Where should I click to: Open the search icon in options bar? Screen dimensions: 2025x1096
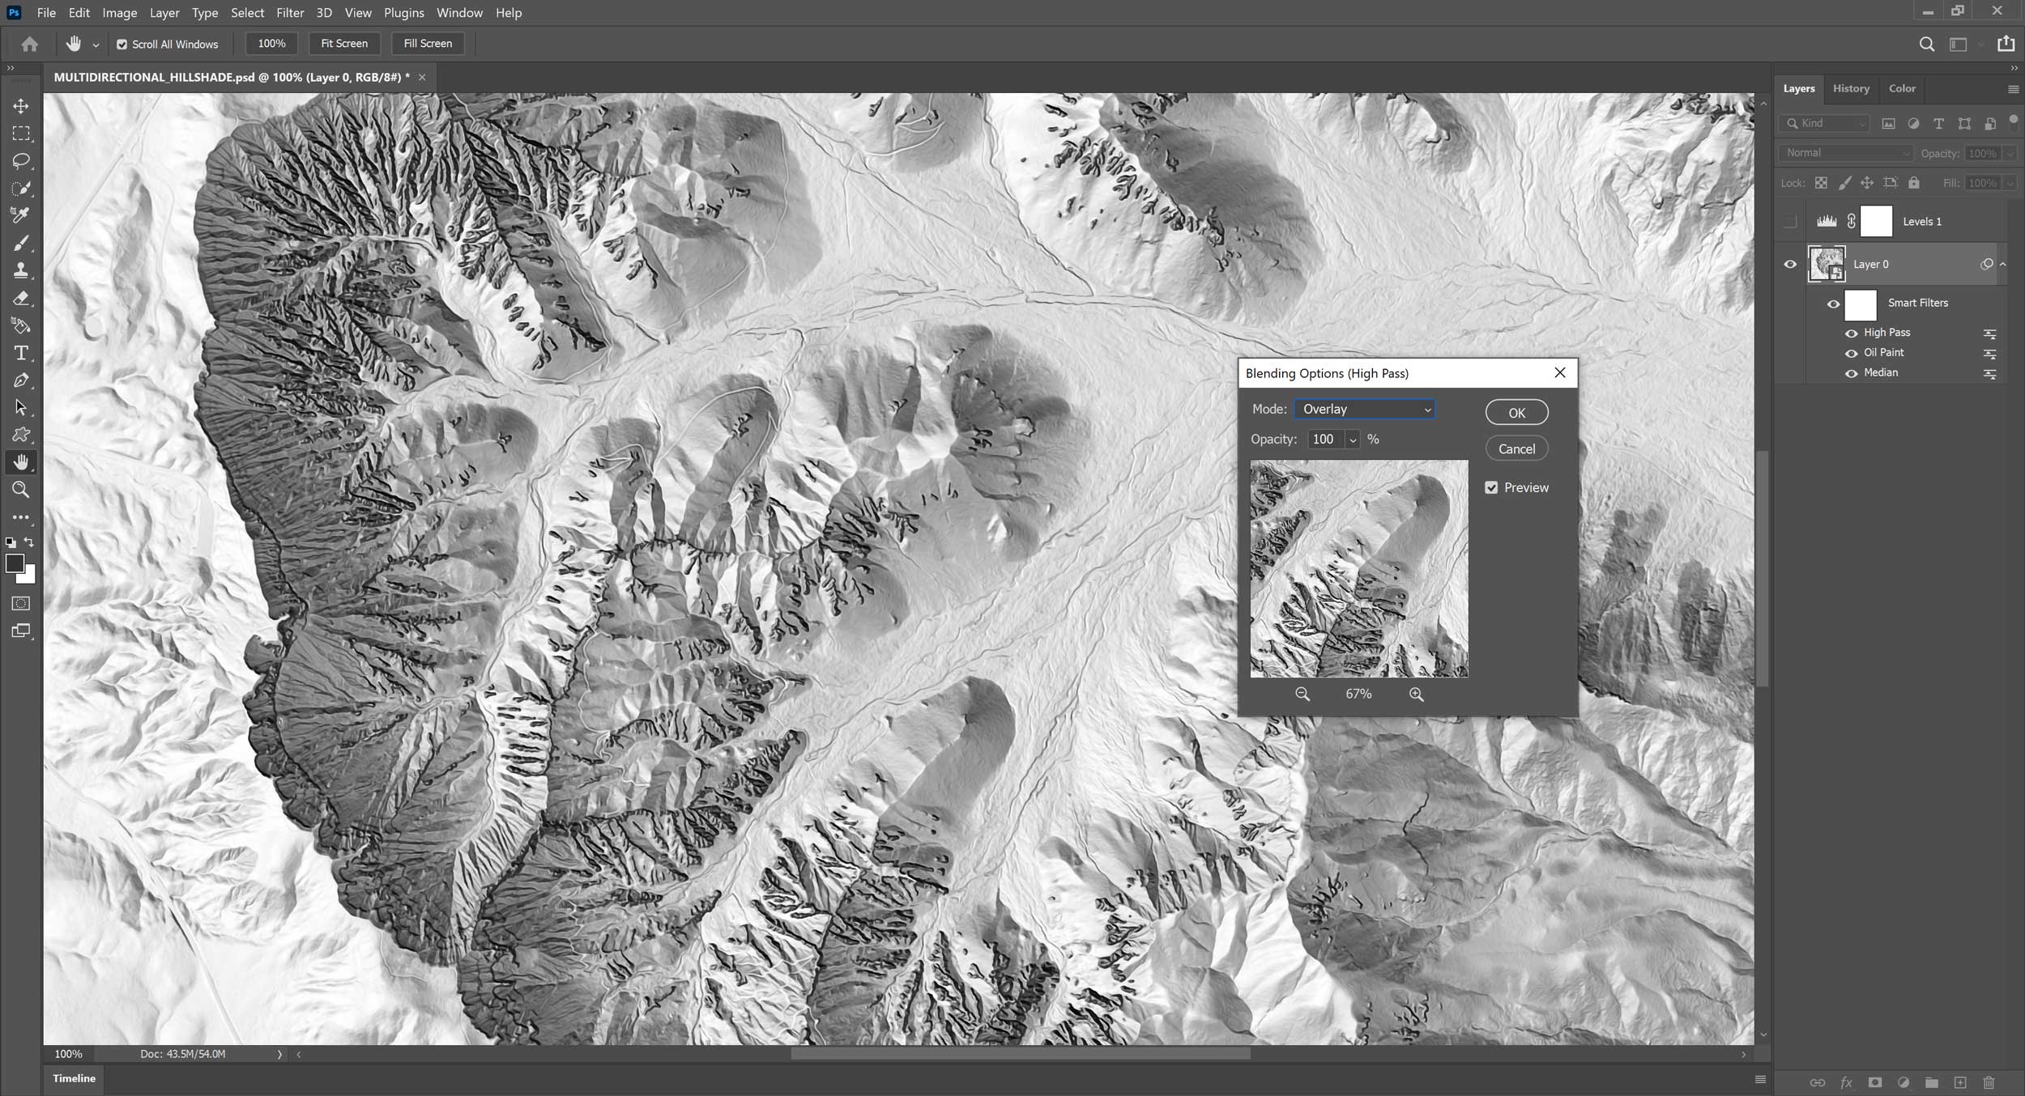[1927, 45]
